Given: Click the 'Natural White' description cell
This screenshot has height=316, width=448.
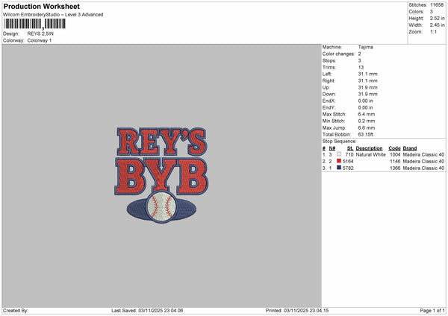Looking at the screenshot, I should pyautogui.click(x=371, y=154).
